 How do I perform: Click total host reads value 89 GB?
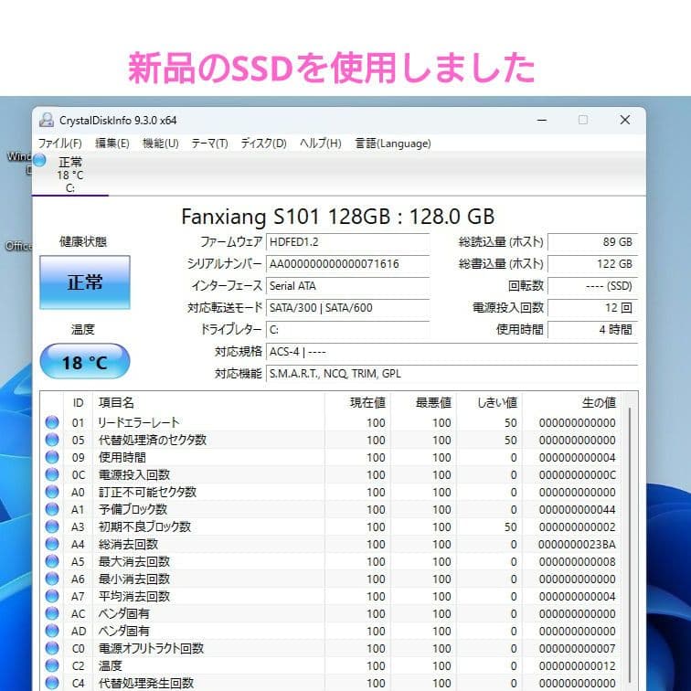592,242
